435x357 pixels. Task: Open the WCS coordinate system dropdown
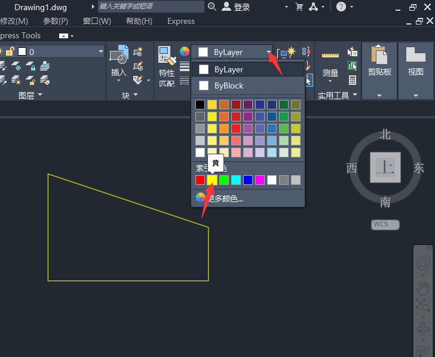click(x=385, y=224)
